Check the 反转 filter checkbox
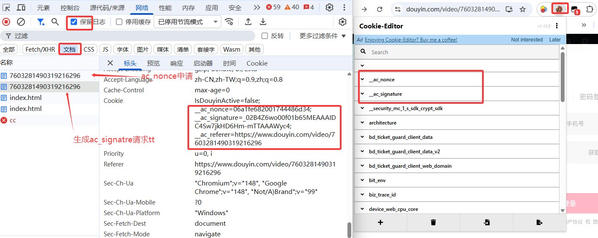The image size is (598, 238). tap(265, 36)
